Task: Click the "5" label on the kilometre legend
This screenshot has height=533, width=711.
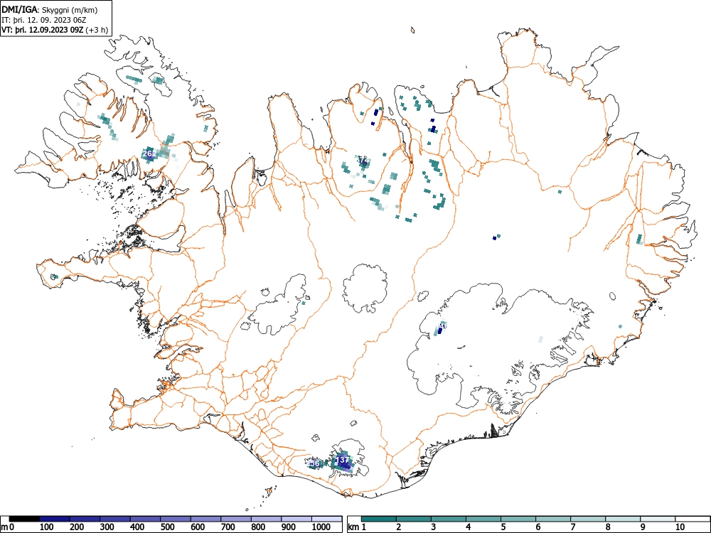Action: 503,527
